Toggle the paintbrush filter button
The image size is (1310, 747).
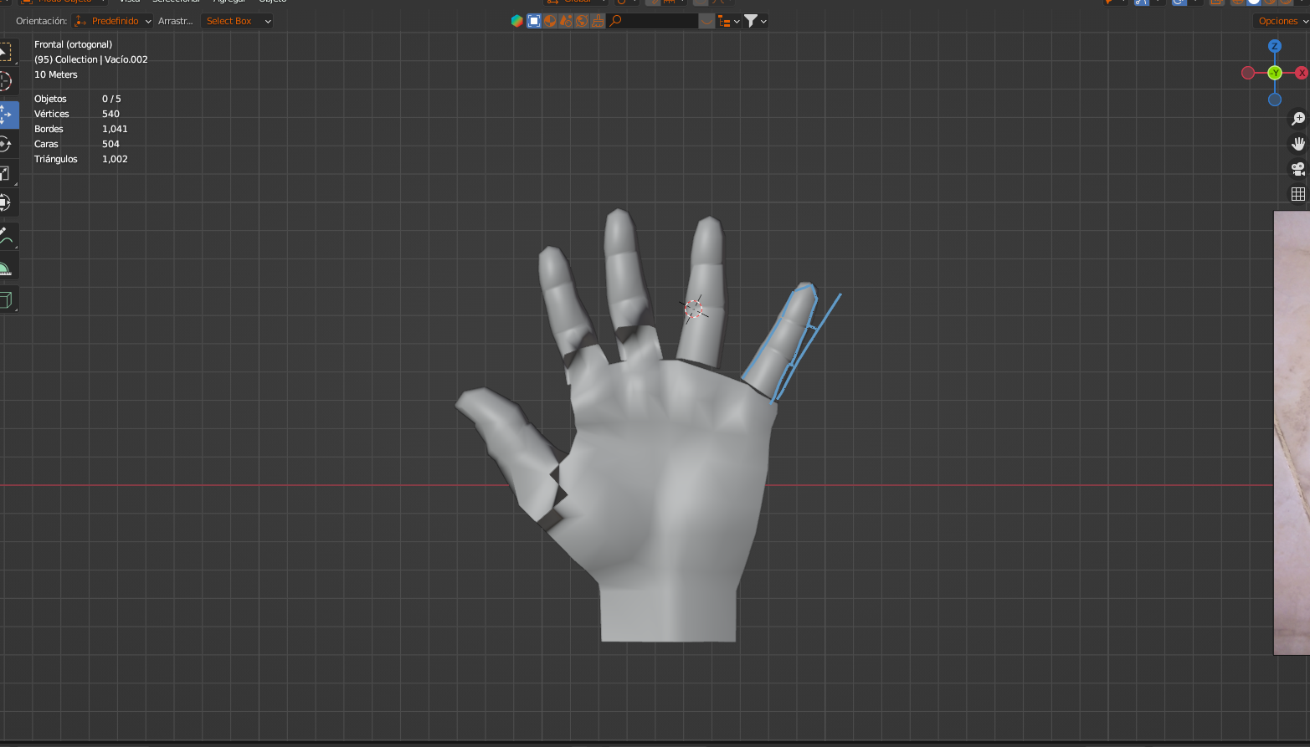[598, 21]
